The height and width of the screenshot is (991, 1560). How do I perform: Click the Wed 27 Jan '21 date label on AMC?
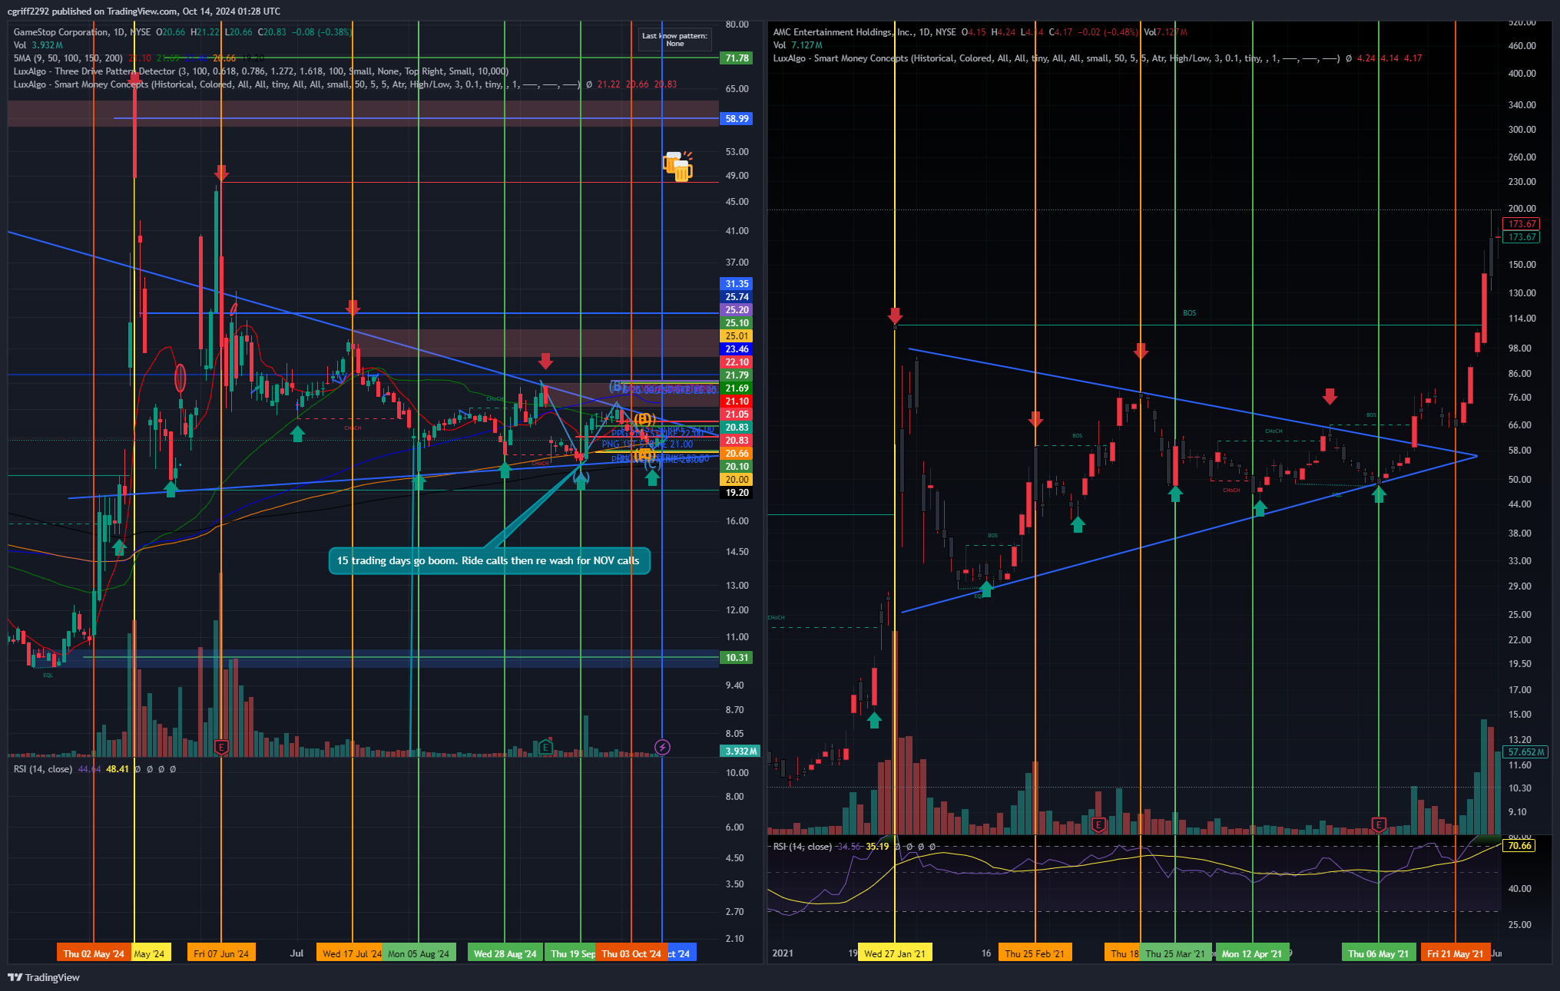895,953
